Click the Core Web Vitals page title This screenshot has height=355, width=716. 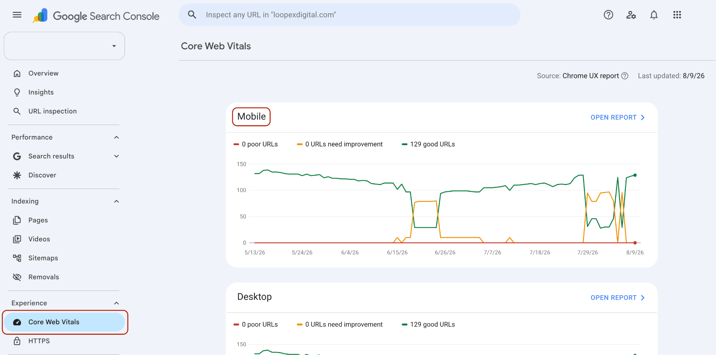point(216,46)
